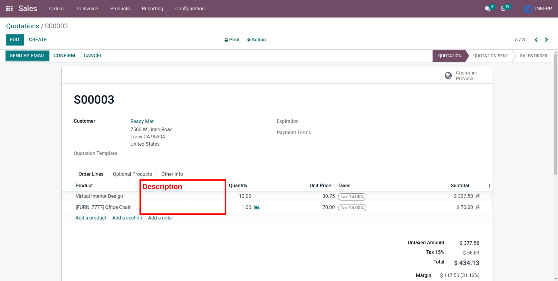Click the CANCEL button
558x281 pixels.
click(93, 56)
